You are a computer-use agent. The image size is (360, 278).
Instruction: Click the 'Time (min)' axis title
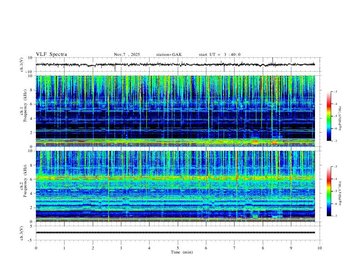point(182,252)
